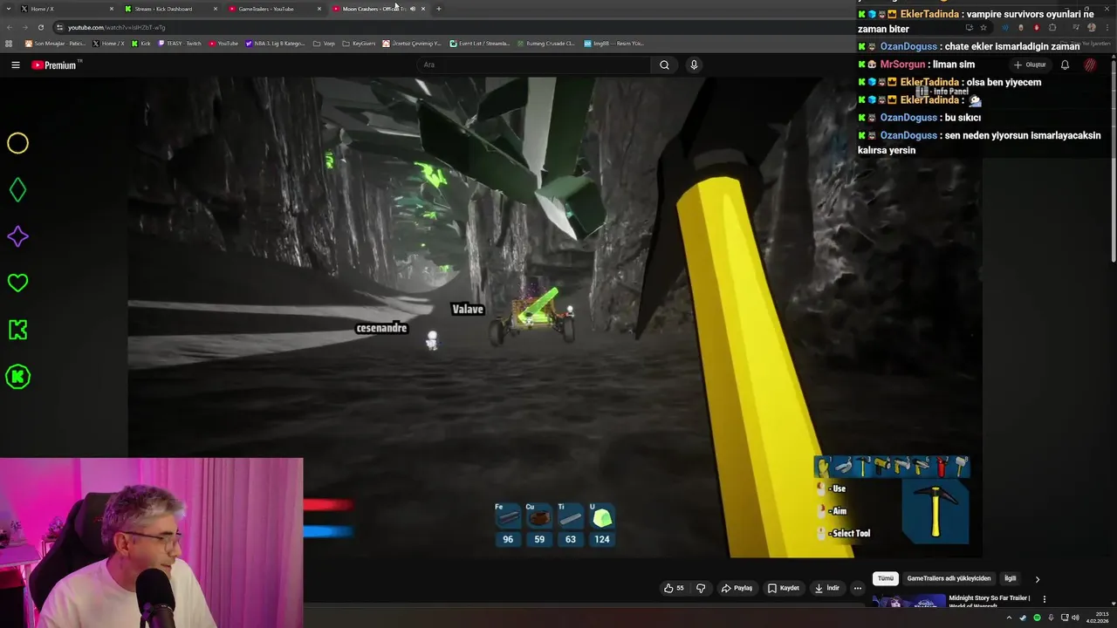
Task: Open more actions three-dot menu under video
Action: 858,588
